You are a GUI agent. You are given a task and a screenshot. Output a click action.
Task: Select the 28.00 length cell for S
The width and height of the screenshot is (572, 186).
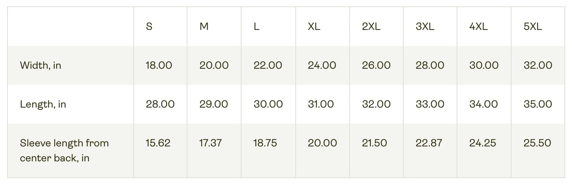pos(160,104)
